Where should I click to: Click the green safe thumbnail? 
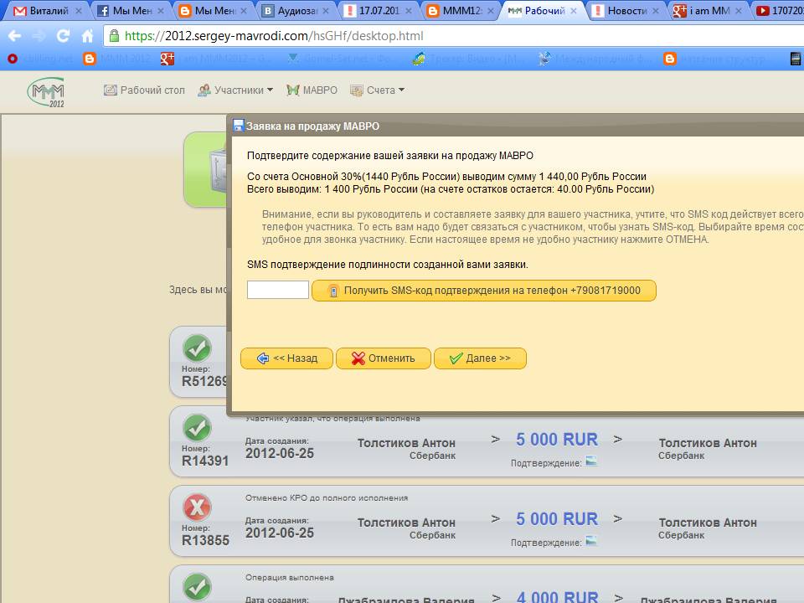pyautogui.click(x=205, y=169)
